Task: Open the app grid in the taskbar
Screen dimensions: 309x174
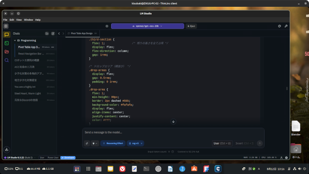Action: click(88, 169)
